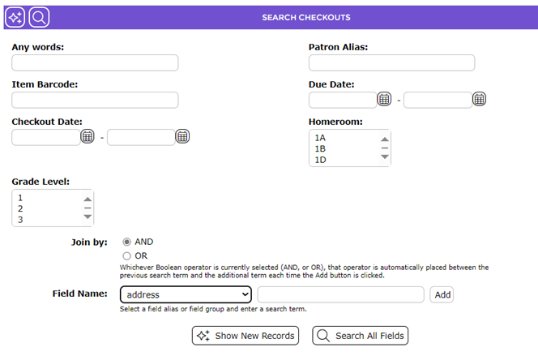Click the Show New Records button
538x356 pixels.
pos(246,336)
